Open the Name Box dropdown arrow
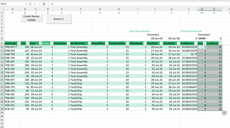The width and height of the screenshot is (230, 128). [26, 4]
